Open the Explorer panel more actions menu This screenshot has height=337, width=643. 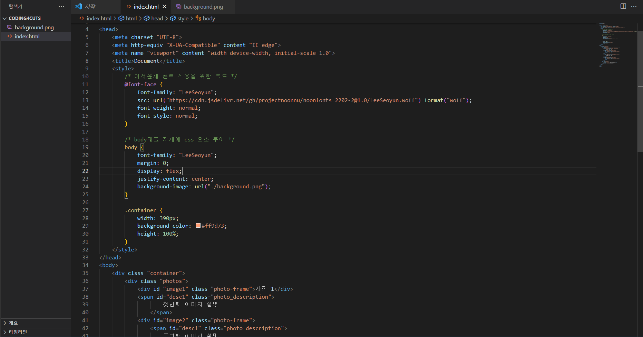pos(61,7)
